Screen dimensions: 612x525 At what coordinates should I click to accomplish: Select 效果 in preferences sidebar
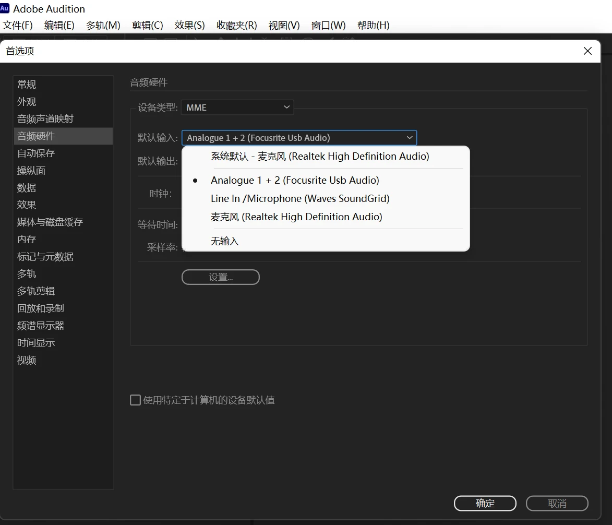pos(63,205)
